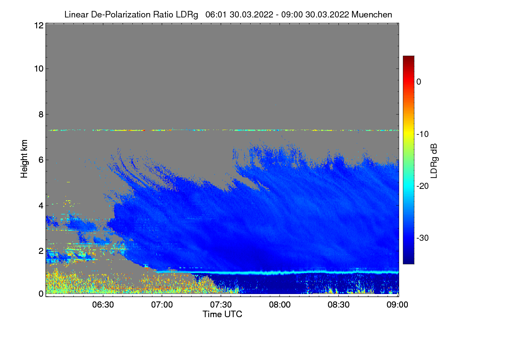Click the colorbar tick label '-30'

422,238
